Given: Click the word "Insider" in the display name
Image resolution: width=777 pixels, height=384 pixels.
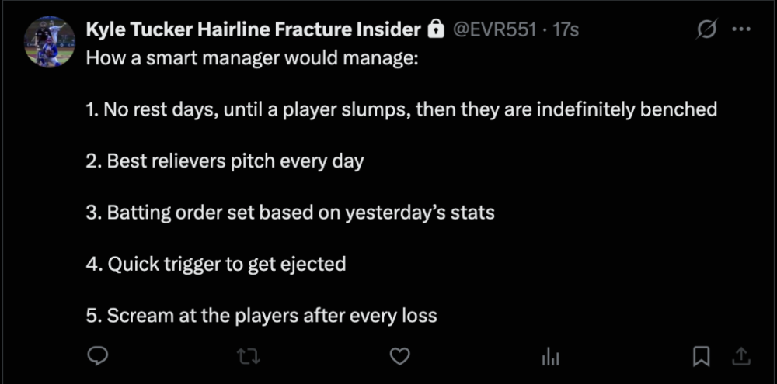Looking at the screenshot, I should point(389,30).
